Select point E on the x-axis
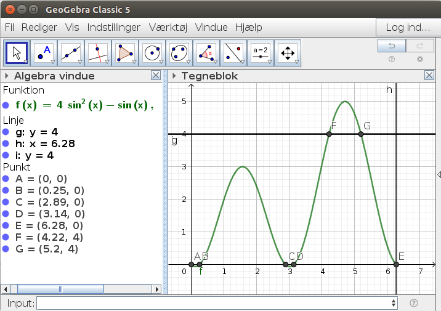The width and height of the screenshot is (441, 311). click(396, 264)
